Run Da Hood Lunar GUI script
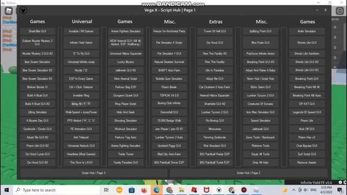This screenshot has width=347, height=195. [x=37, y=154]
